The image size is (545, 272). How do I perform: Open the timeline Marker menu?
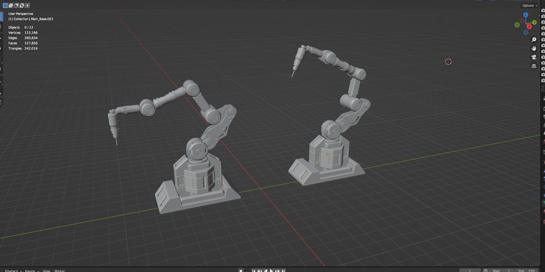[x=60, y=271]
